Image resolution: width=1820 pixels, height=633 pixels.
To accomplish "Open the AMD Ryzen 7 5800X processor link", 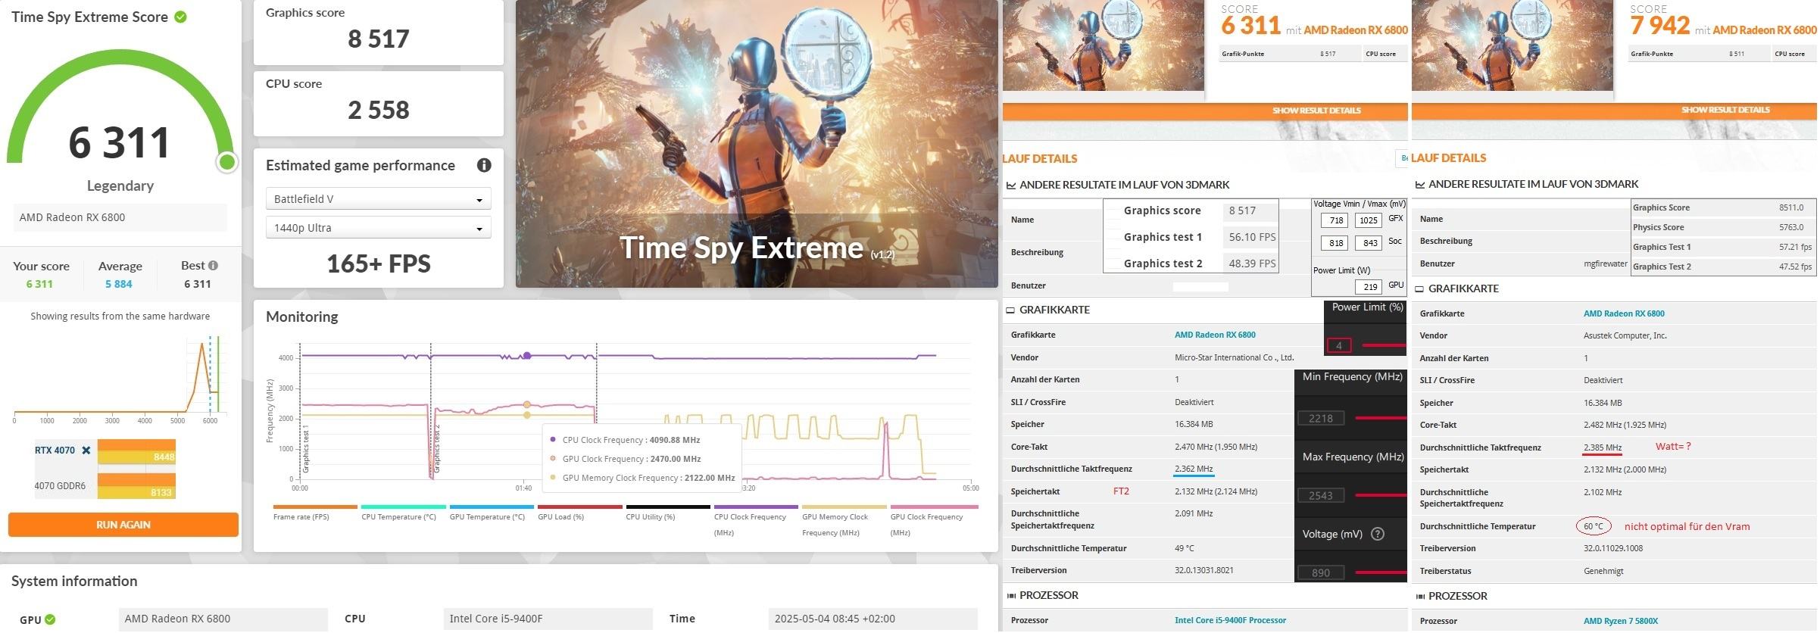I will pyautogui.click(x=1621, y=621).
